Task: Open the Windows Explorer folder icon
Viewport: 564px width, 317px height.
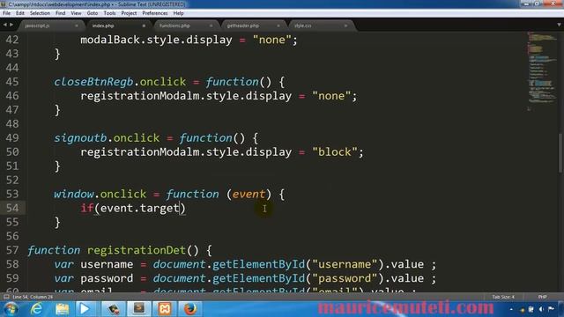Action: point(62,309)
